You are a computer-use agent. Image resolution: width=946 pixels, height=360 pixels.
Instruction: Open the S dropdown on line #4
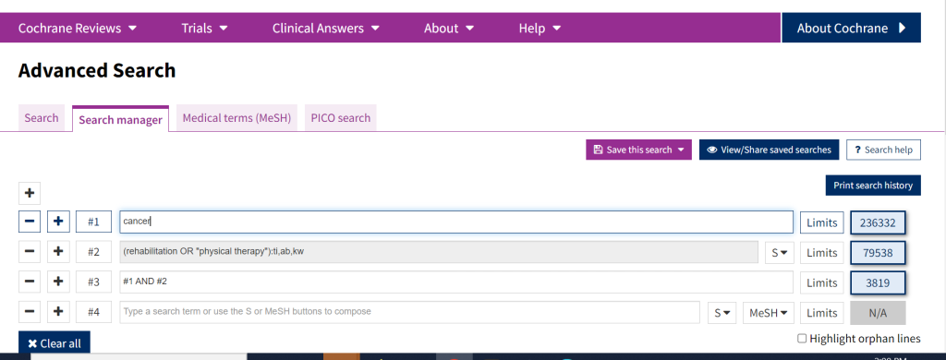pos(722,313)
